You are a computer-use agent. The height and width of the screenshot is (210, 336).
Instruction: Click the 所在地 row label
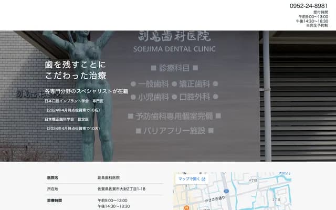point(52,189)
